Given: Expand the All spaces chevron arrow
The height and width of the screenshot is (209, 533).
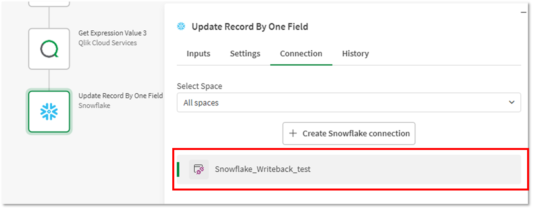Looking at the screenshot, I should (x=511, y=102).
